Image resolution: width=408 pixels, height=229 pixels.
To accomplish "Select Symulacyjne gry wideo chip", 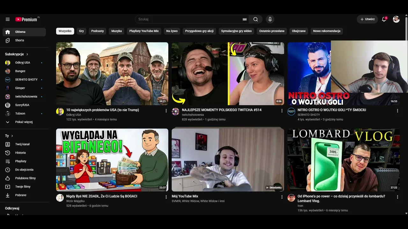I will (237, 31).
